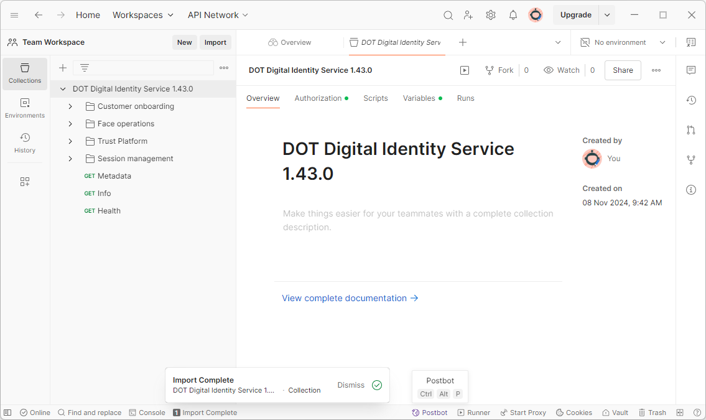Toggle the sidebar icon in status bar

[x=7, y=413]
